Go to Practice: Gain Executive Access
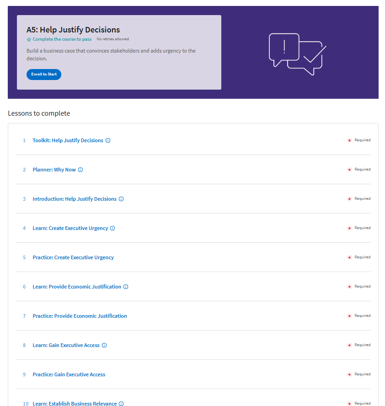The width and height of the screenshot is (385, 406). tap(69, 374)
